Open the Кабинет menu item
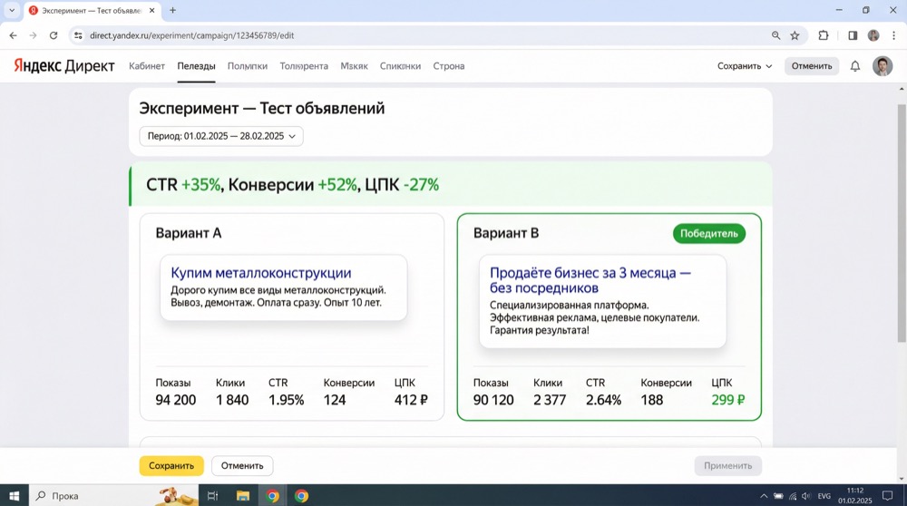Image resolution: width=907 pixels, height=506 pixels. 147,66
